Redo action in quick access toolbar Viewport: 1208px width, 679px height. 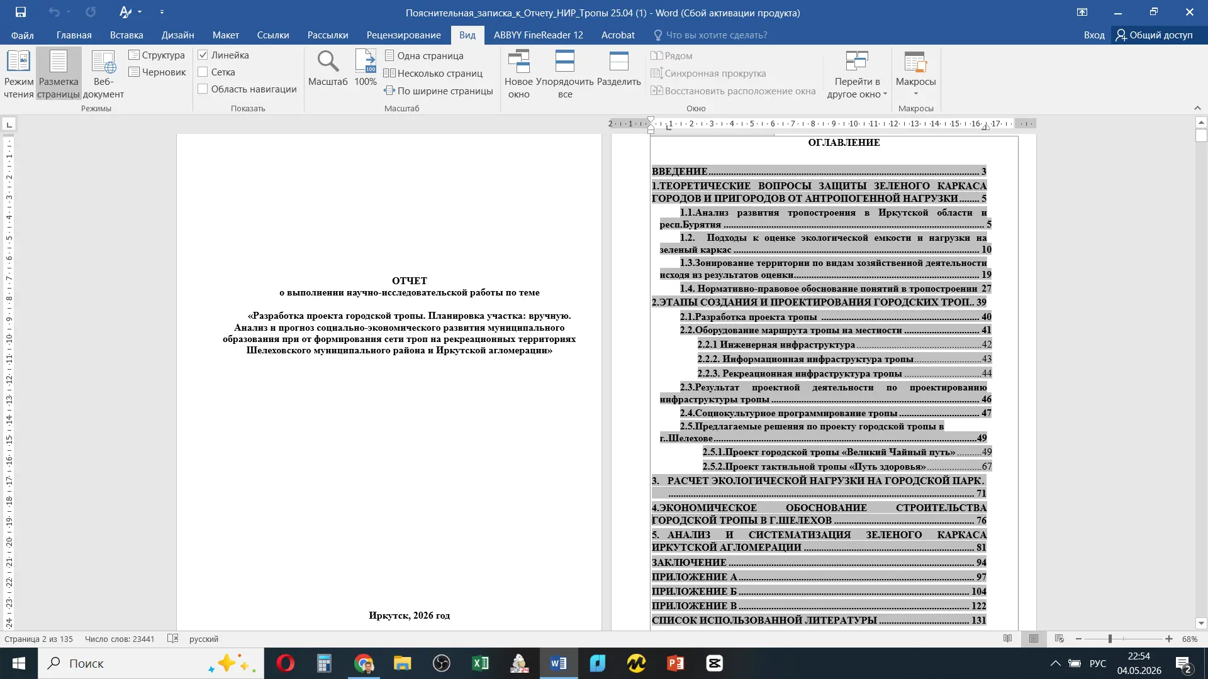point(91,12)
